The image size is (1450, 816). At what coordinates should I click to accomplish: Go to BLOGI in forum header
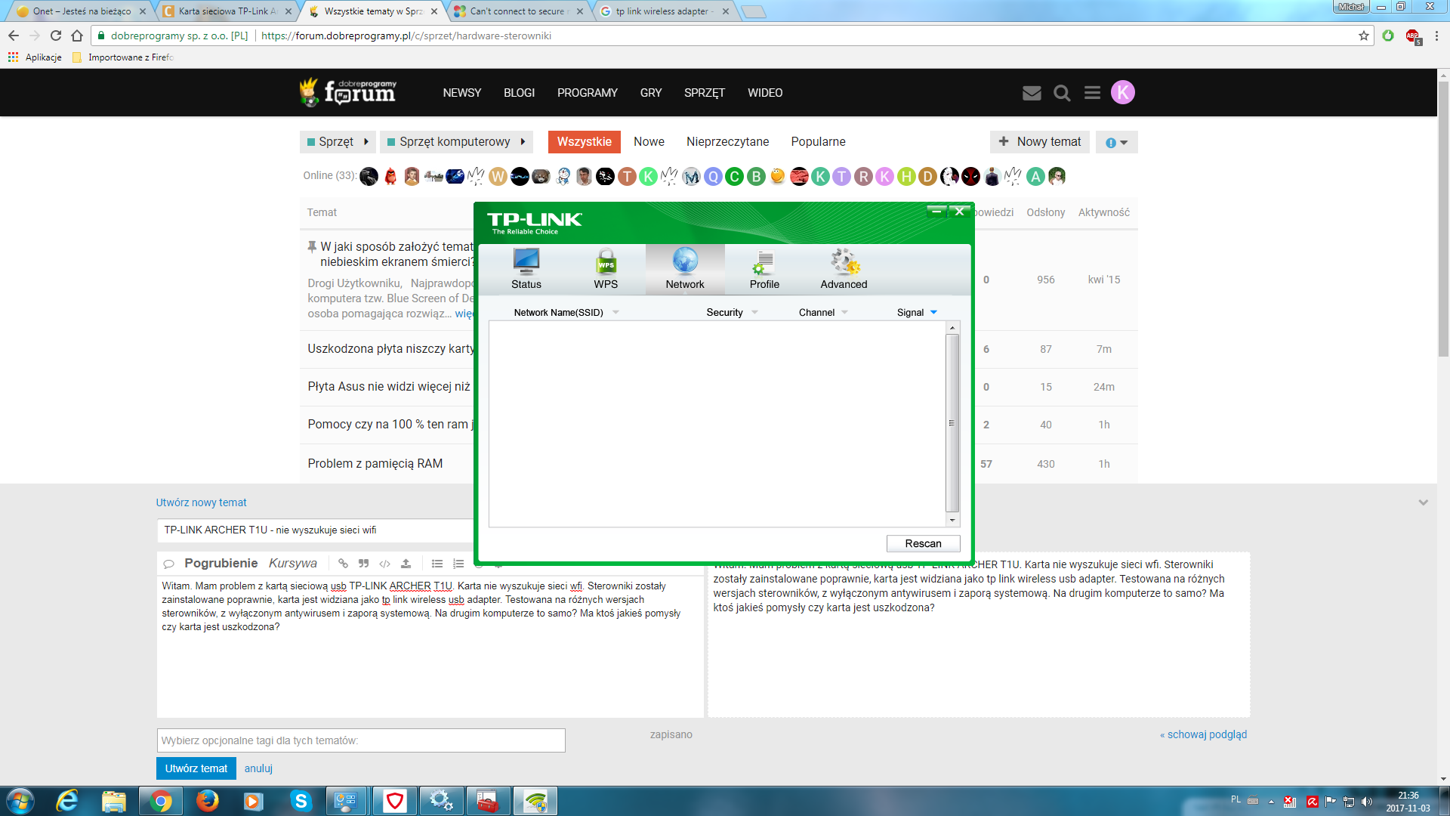(519, 93)
